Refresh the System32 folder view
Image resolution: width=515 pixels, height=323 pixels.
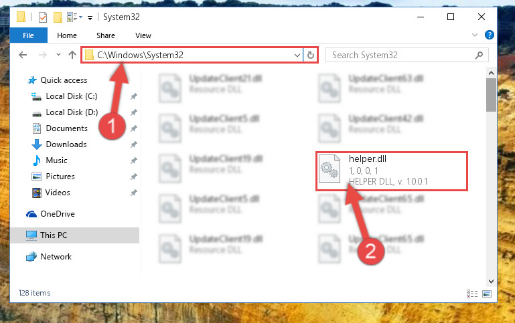[x=310, y=55]
